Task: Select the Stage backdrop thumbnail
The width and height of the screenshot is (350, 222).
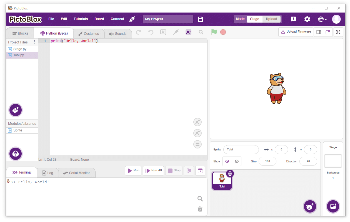Action: coord(333,161)
